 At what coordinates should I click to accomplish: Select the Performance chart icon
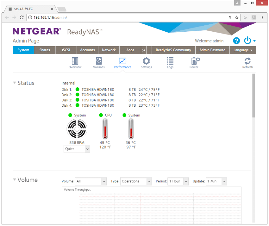122,61
